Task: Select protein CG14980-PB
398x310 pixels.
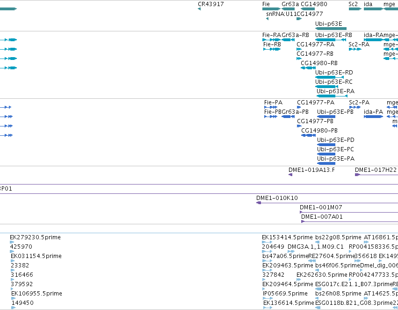Action: point(319,131)
